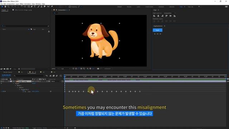Open the Graph Editor in timeline
The image size is (229, 129).
click(61, 76)
